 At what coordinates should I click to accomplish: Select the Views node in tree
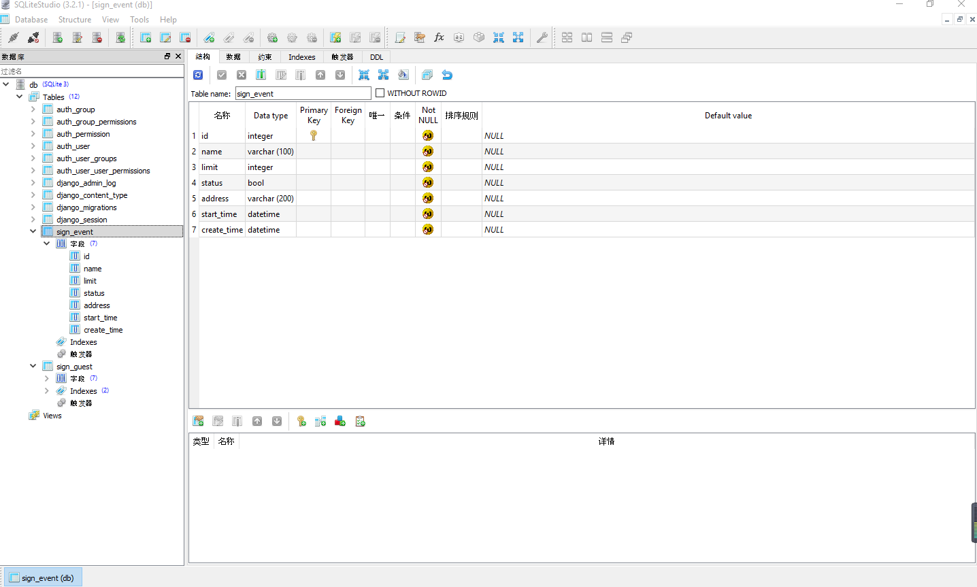52,416
